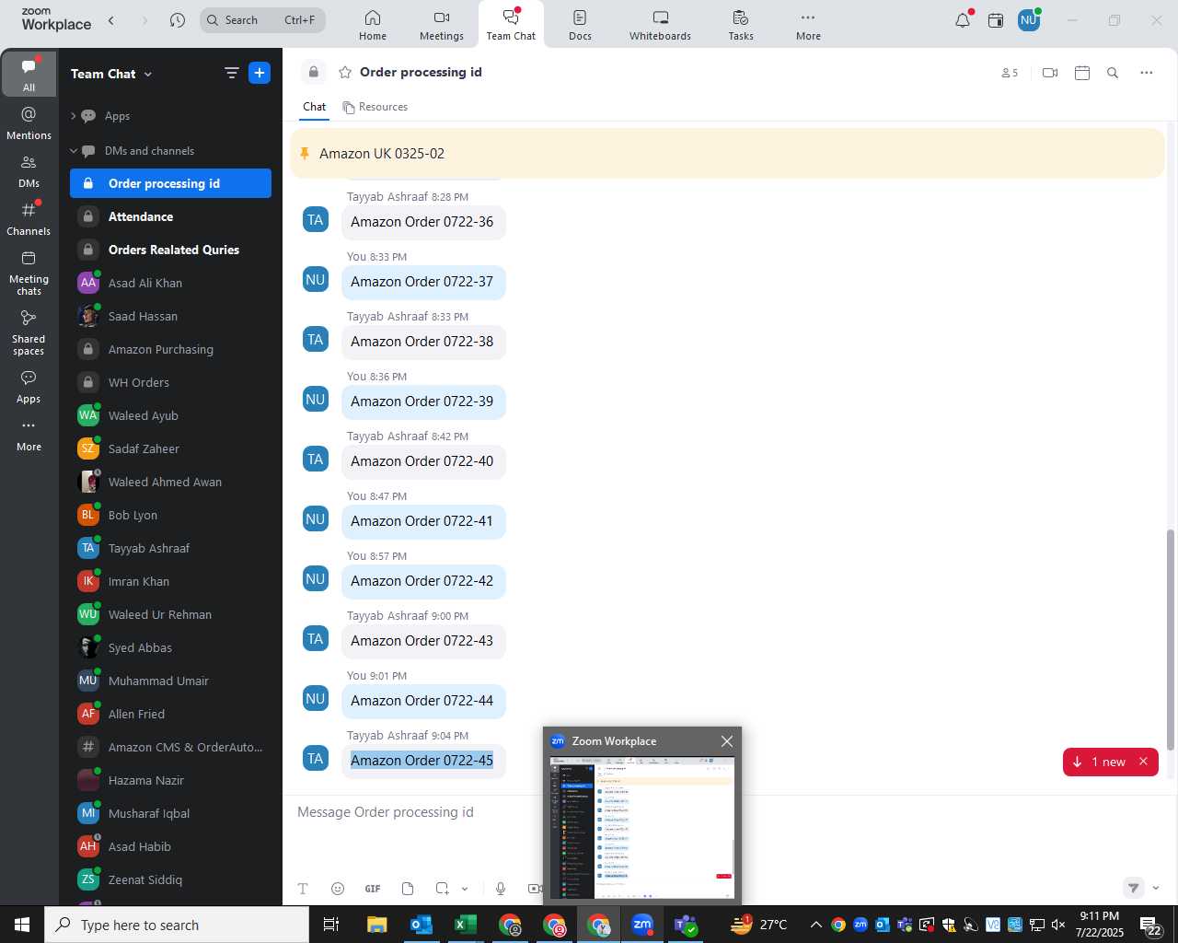
Task: Open the notifications bell
Action: [963, 20]
